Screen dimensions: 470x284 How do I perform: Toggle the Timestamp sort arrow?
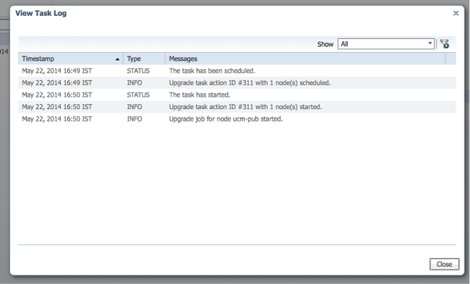point(117,59)
